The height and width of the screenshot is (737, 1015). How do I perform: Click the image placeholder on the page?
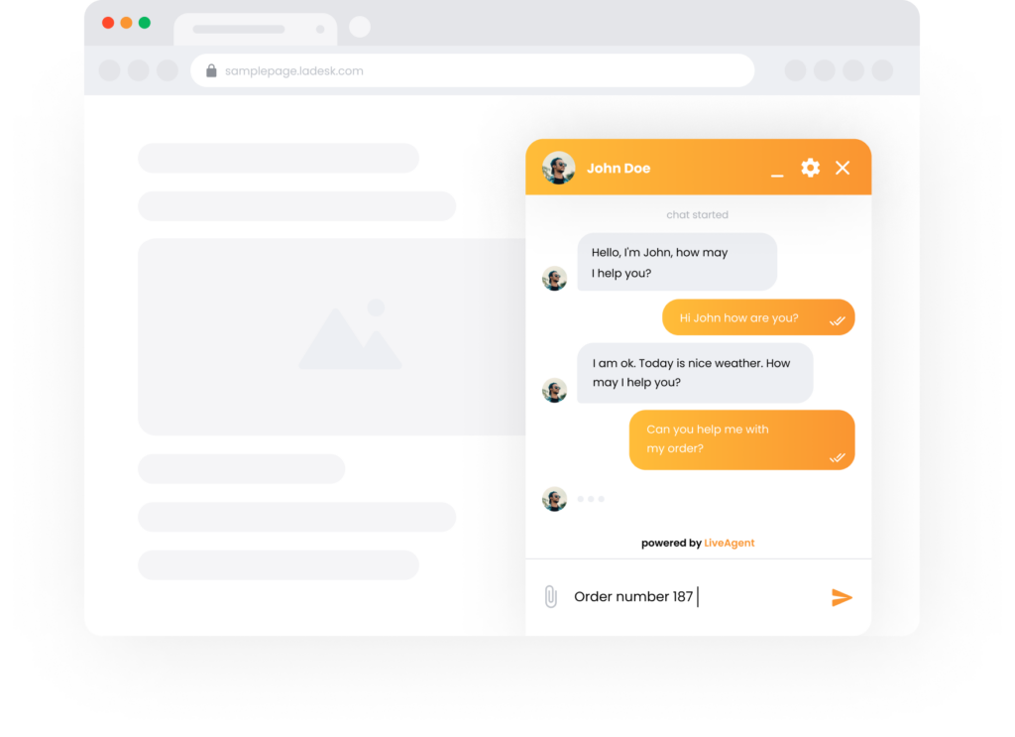333,337
